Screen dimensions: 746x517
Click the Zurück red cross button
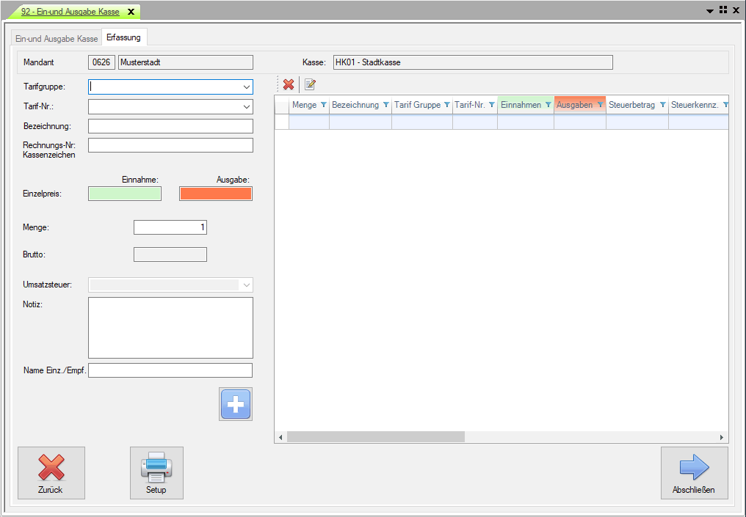click(51, 473)
